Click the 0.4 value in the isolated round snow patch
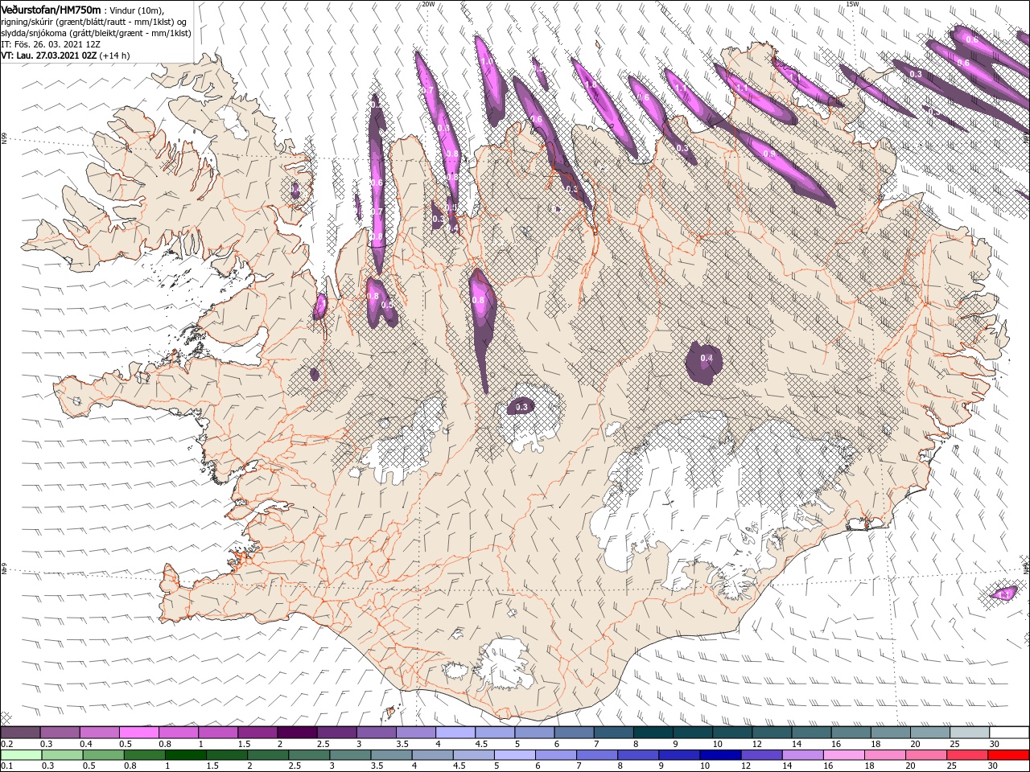 [x=707, y=358]
